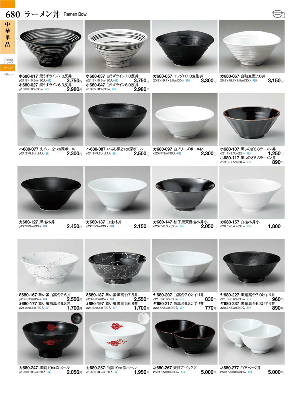302x398 pixels.
Task: Select the 白釉変型7.0丼 product image
Action: tap(252, 47)
